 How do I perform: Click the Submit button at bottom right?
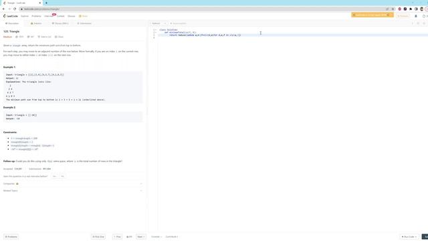(425, 236)
